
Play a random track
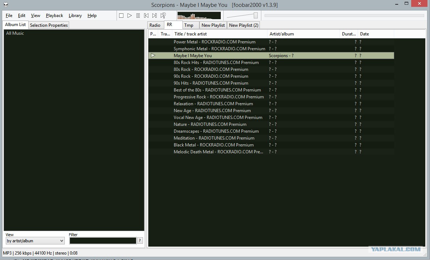tap(163, 16)
